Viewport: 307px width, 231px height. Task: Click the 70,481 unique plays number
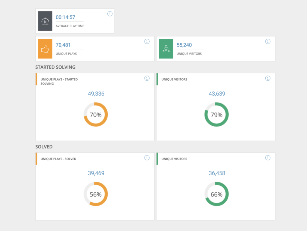point(63,45)
